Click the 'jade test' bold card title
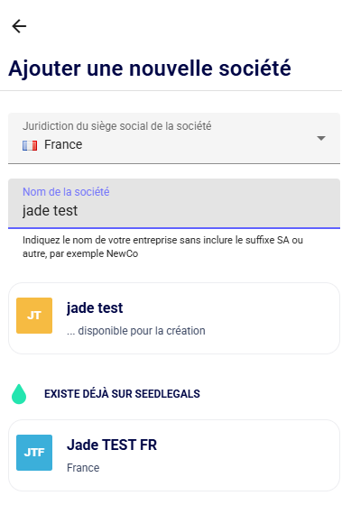The height and width of the screenshot is (514, 342). (x=95, y=308)
